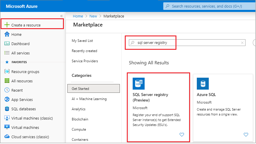The image size is (256, 144).
Task: Click Marketplace breadcrumb text
Action: (x=114, y=16)
